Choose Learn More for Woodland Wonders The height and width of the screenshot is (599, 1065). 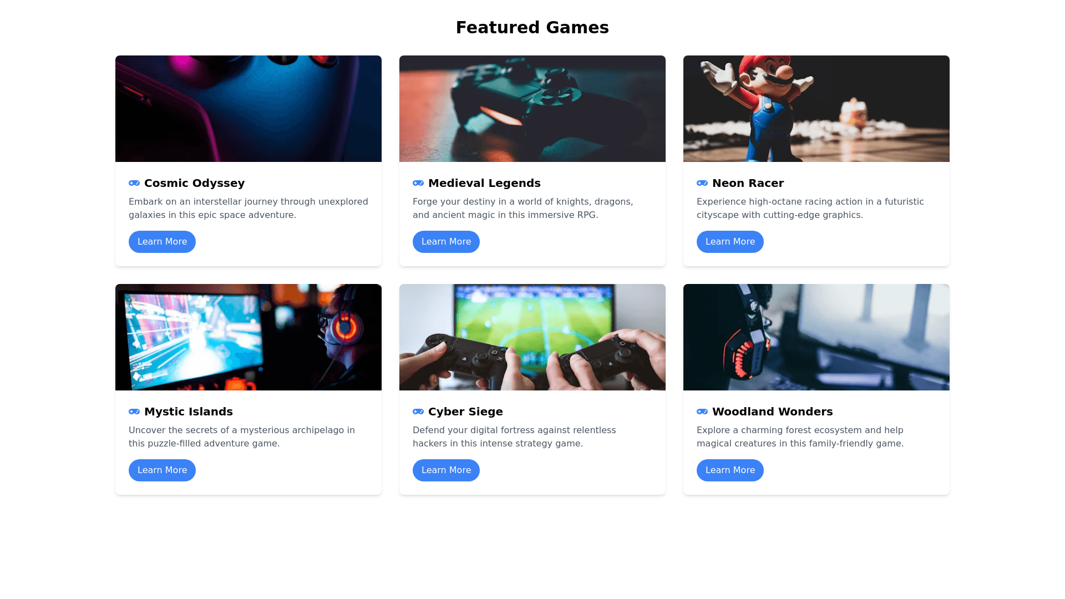point(730,470)
